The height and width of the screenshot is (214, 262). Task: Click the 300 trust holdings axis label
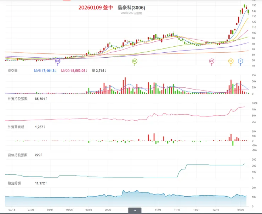[254, 160]
